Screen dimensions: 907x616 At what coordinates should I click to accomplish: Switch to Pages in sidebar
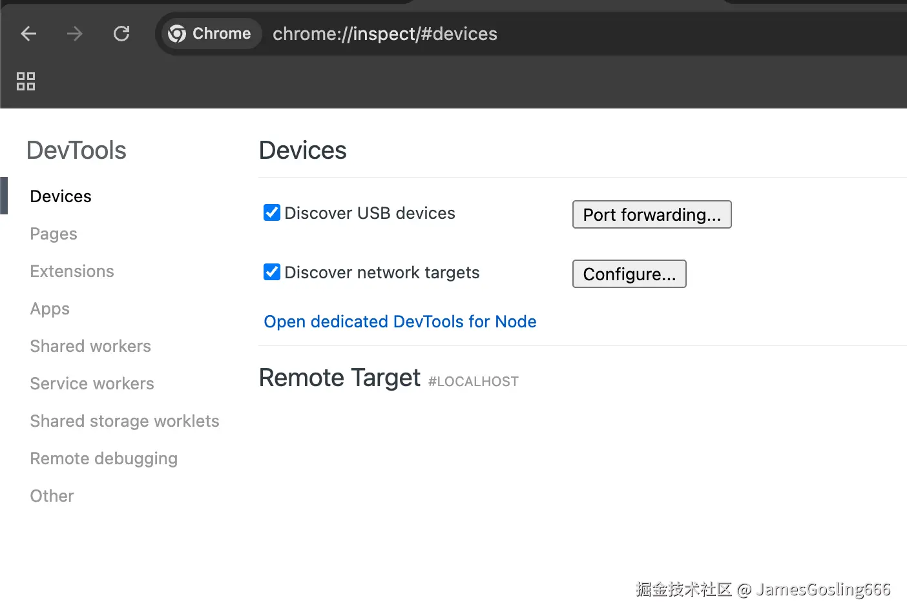(54, 234)
